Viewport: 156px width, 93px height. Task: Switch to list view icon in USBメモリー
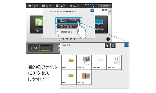pyautogui.click(x=113, y=46)
